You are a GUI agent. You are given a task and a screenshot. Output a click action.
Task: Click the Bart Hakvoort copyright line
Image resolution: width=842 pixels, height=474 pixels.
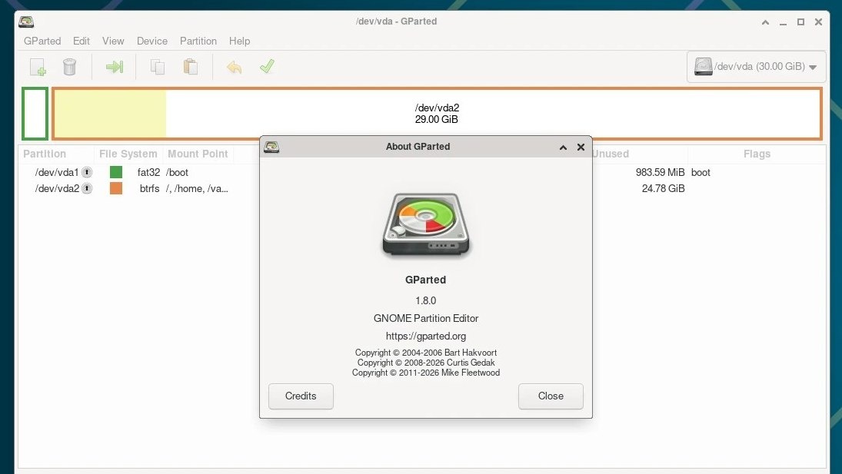pos(426,353)
